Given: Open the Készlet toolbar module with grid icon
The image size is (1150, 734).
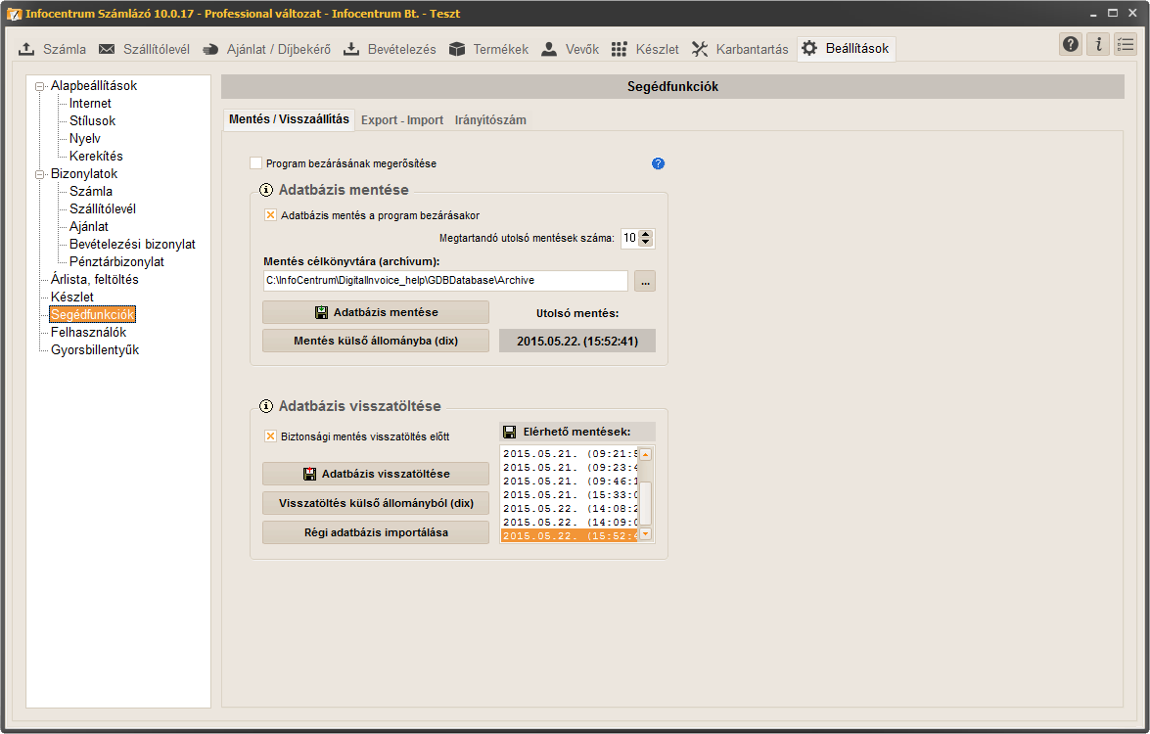Looking at the screenshot, I should (x=645, y=49).
